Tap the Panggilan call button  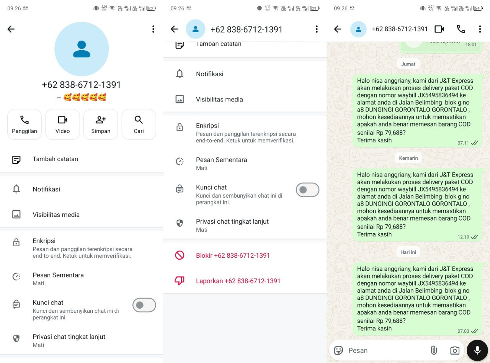24,124
